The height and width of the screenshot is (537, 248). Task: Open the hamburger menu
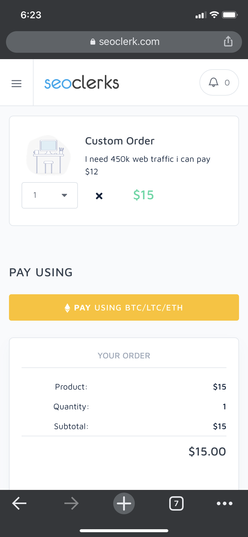tap(16, 83)
